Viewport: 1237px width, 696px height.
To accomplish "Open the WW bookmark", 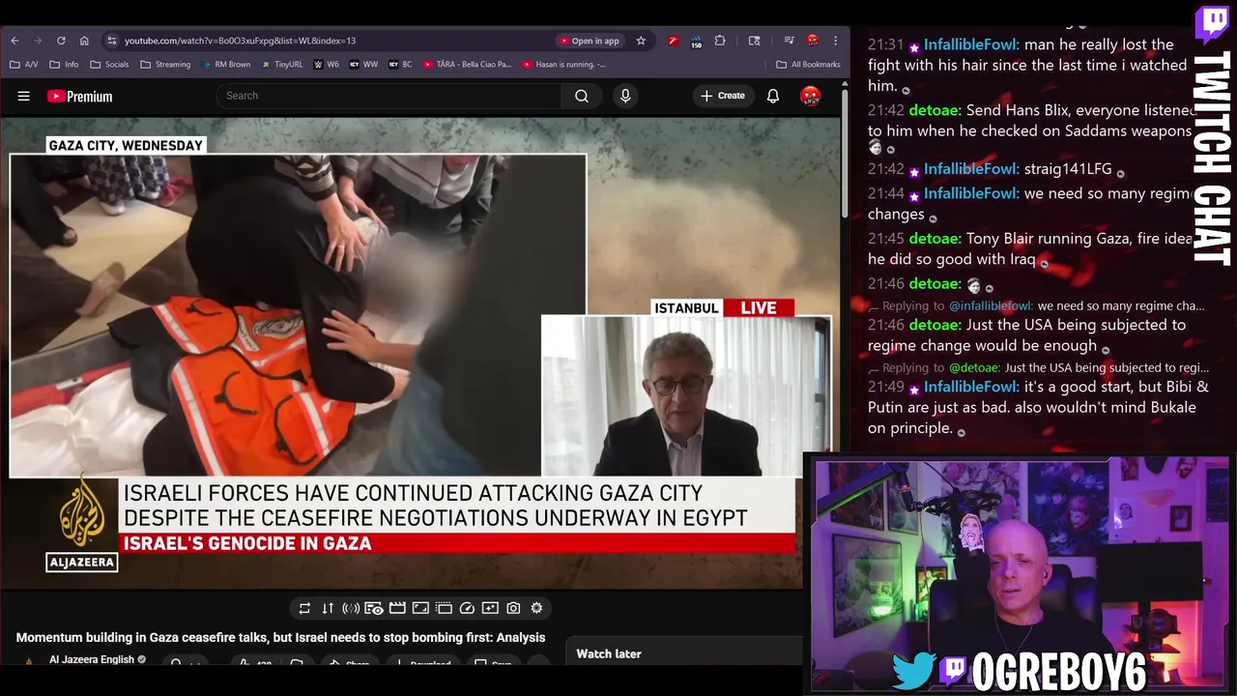I will [x=363, y=65].
